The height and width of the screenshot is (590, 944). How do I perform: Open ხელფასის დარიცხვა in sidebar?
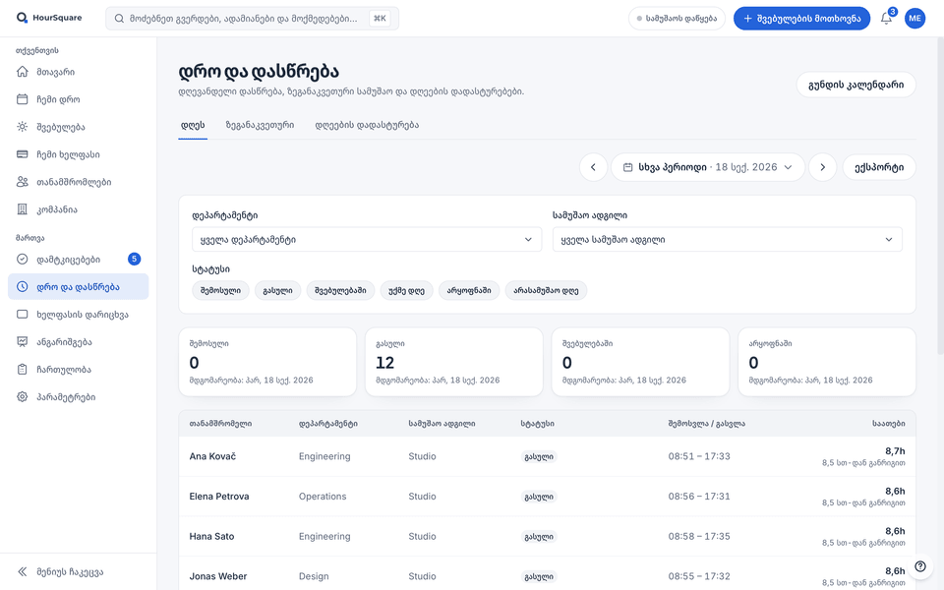point(79,315)
